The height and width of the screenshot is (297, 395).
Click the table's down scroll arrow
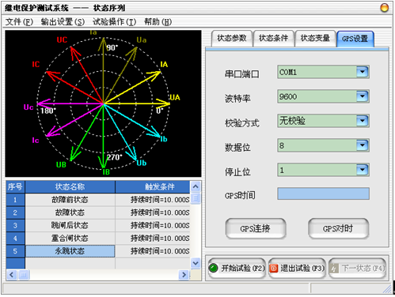[196, 263]
